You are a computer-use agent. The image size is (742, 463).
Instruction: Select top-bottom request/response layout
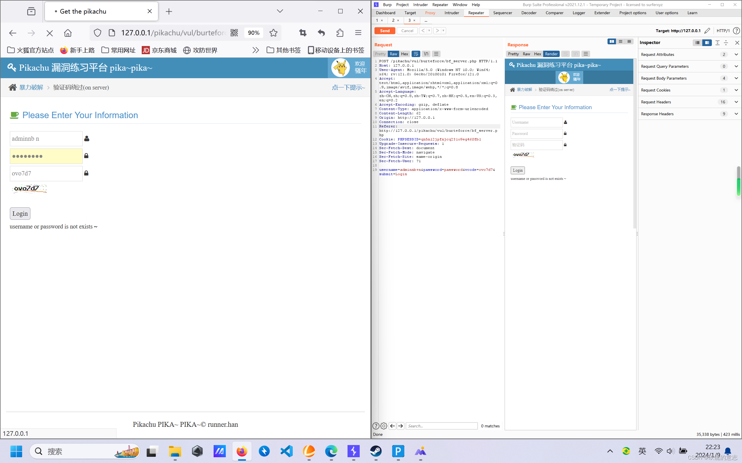620,41
